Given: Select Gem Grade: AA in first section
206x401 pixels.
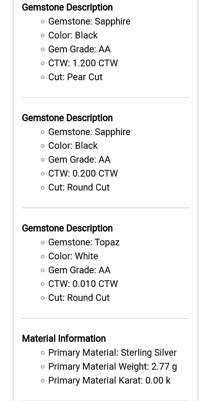Looking at the screenshot, I should (x=79, y=49).
